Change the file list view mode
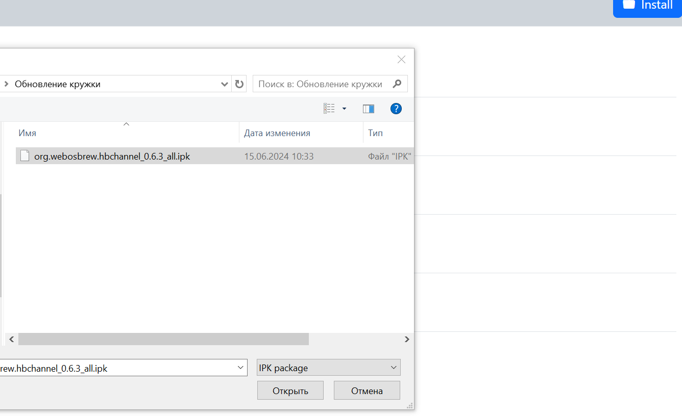Screen dimensions: 682x416 (329, 109)
